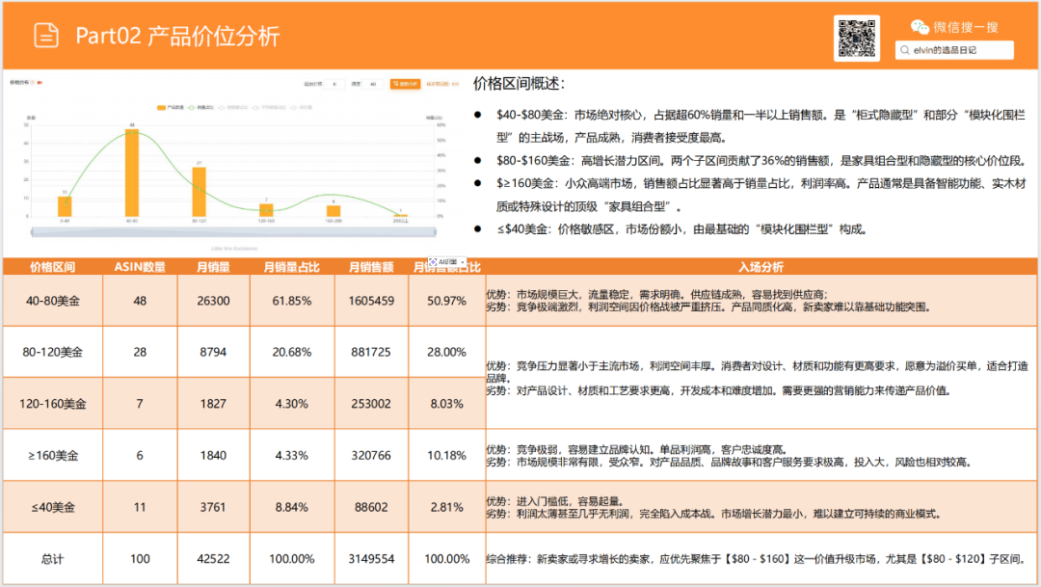Click the chart icon on the 趋势分析 button
Viewport: 1041px width, 587px height.
[x=396, y=85]
